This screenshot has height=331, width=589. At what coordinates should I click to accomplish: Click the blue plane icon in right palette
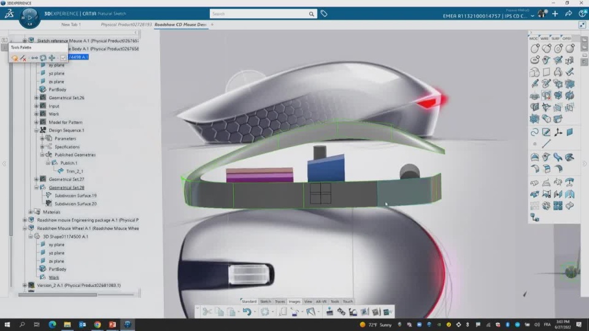coord(570,132)
